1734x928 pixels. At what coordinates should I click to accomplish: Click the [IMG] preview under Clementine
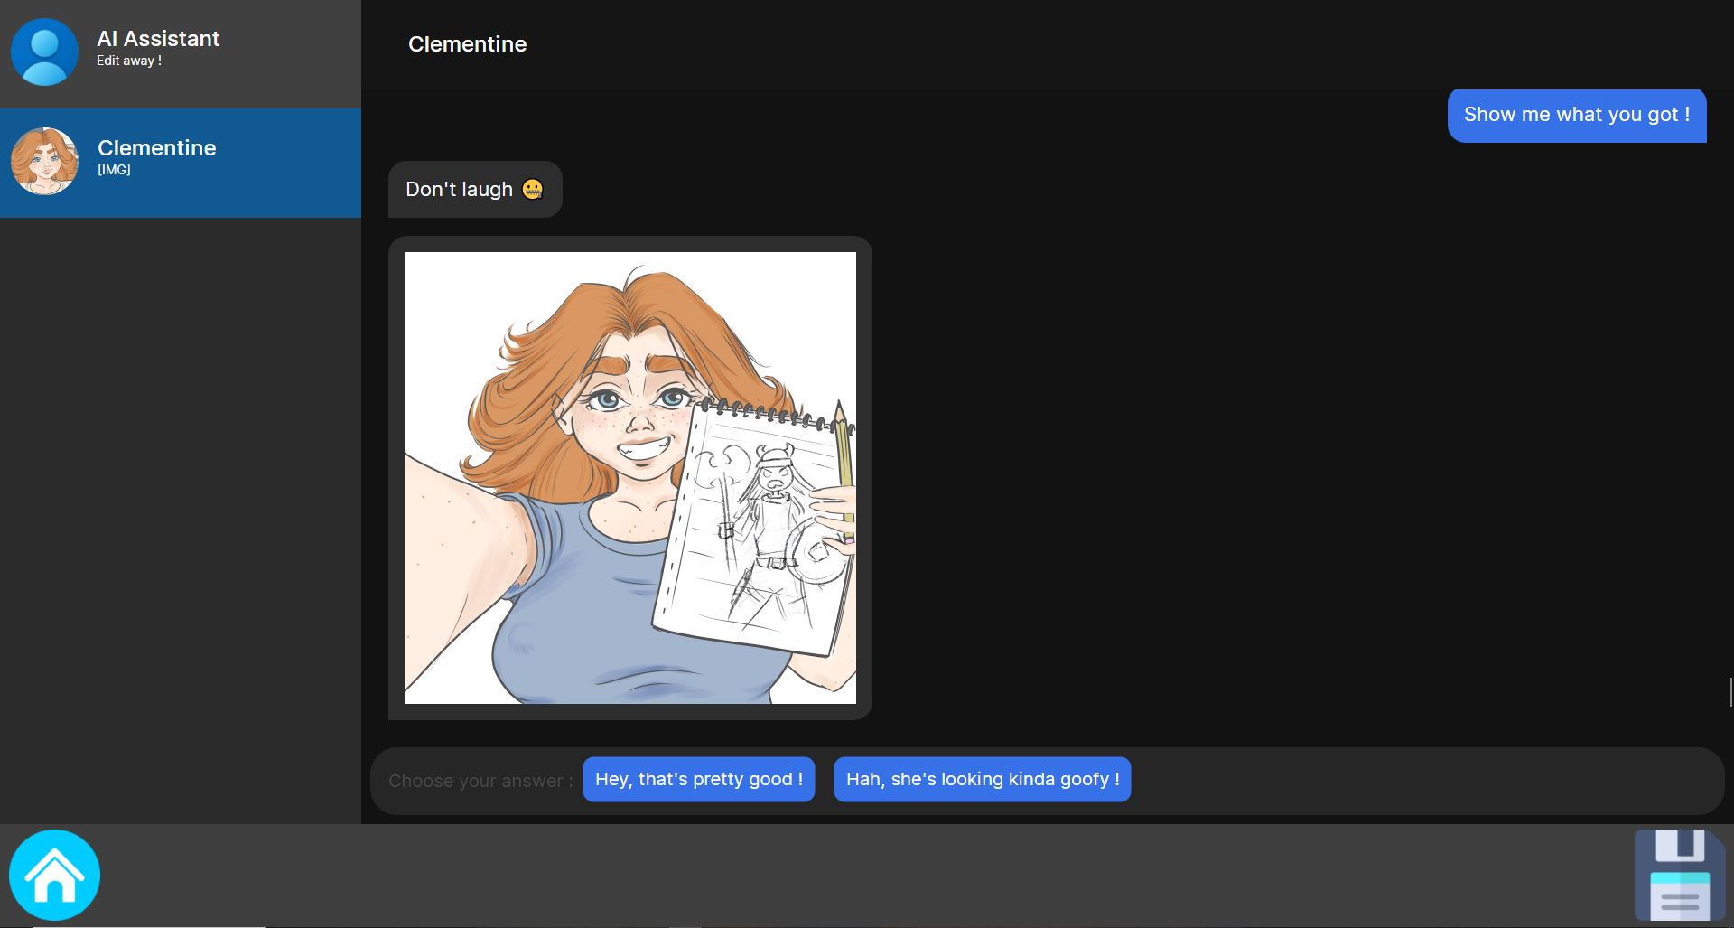coord(114,170)
